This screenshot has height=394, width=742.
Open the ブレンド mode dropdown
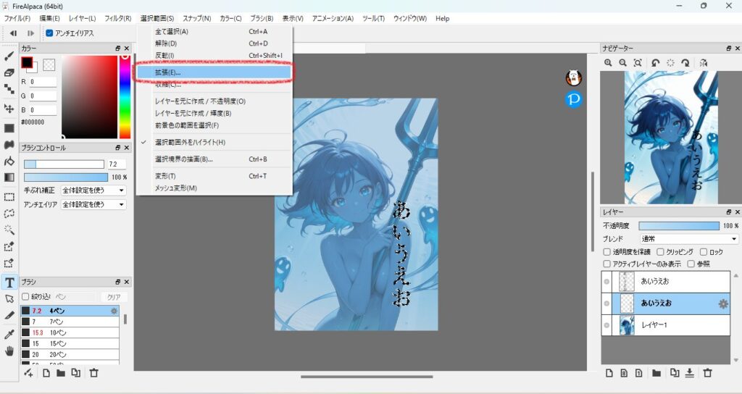[x=688, y=239]
